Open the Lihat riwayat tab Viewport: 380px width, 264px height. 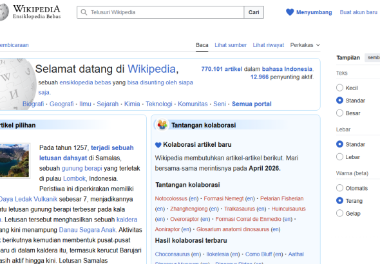[269, 45]
